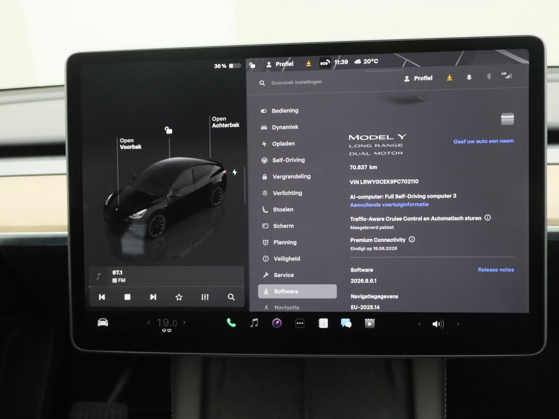
Task: Tap the Bluetooth icon
Action: pos(489,77)
